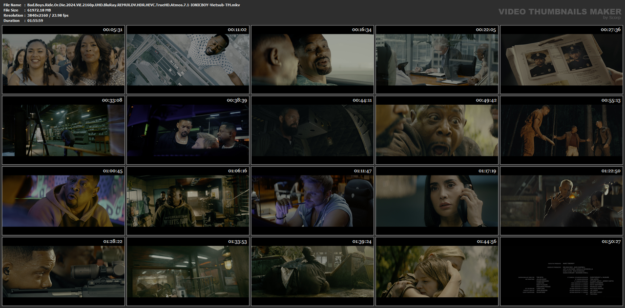The width and height of the screenshot is (625, 308).
Task: Select the thumbnail at 01:17:19
Action: tap(437, 201)
